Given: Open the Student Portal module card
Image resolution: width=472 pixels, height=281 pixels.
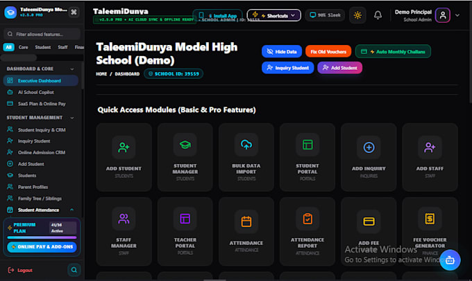Looking at the screenshot, I should [x=307, y=157].
